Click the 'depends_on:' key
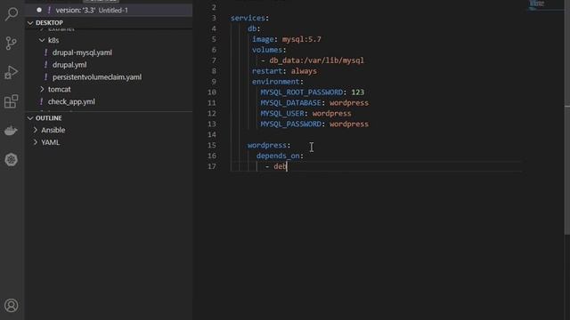The height and width of the screenshot is (320, 570). pos(280,156)
